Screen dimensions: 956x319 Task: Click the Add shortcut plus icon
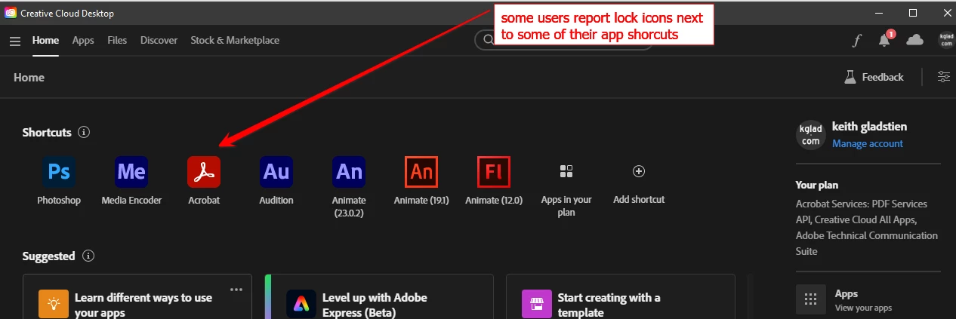click(639, 171)
